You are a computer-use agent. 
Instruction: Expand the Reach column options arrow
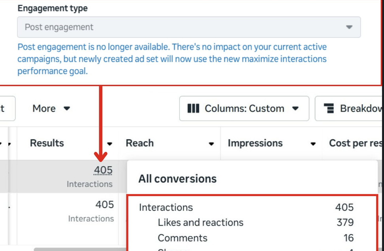coord(211,144)
